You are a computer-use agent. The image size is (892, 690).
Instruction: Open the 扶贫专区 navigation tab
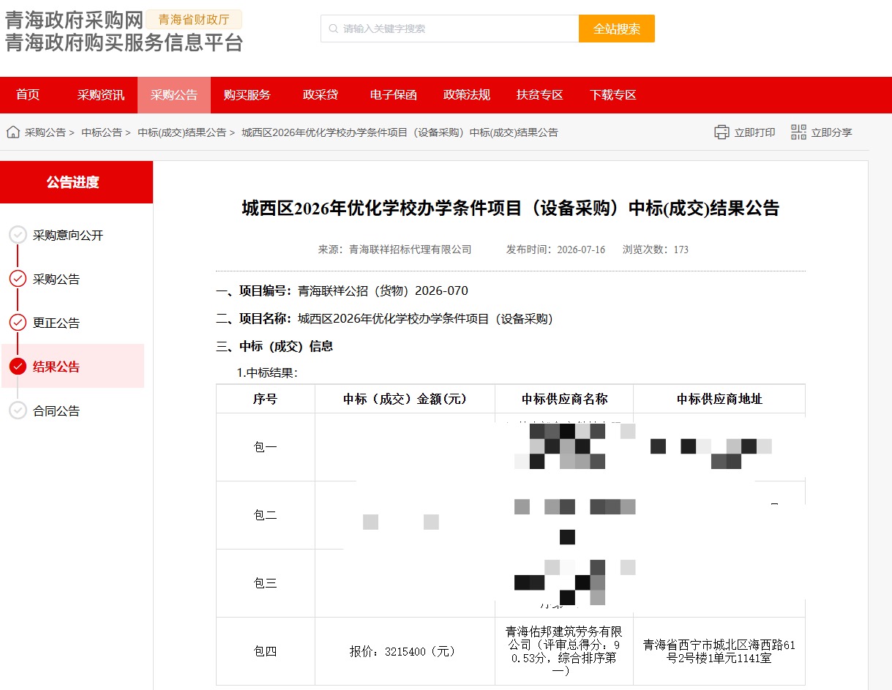tap(540, 95)
